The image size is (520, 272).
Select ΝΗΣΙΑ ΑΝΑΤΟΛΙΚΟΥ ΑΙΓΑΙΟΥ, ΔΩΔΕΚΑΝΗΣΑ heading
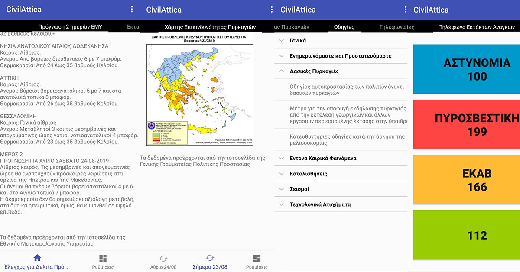click(54, 46)
